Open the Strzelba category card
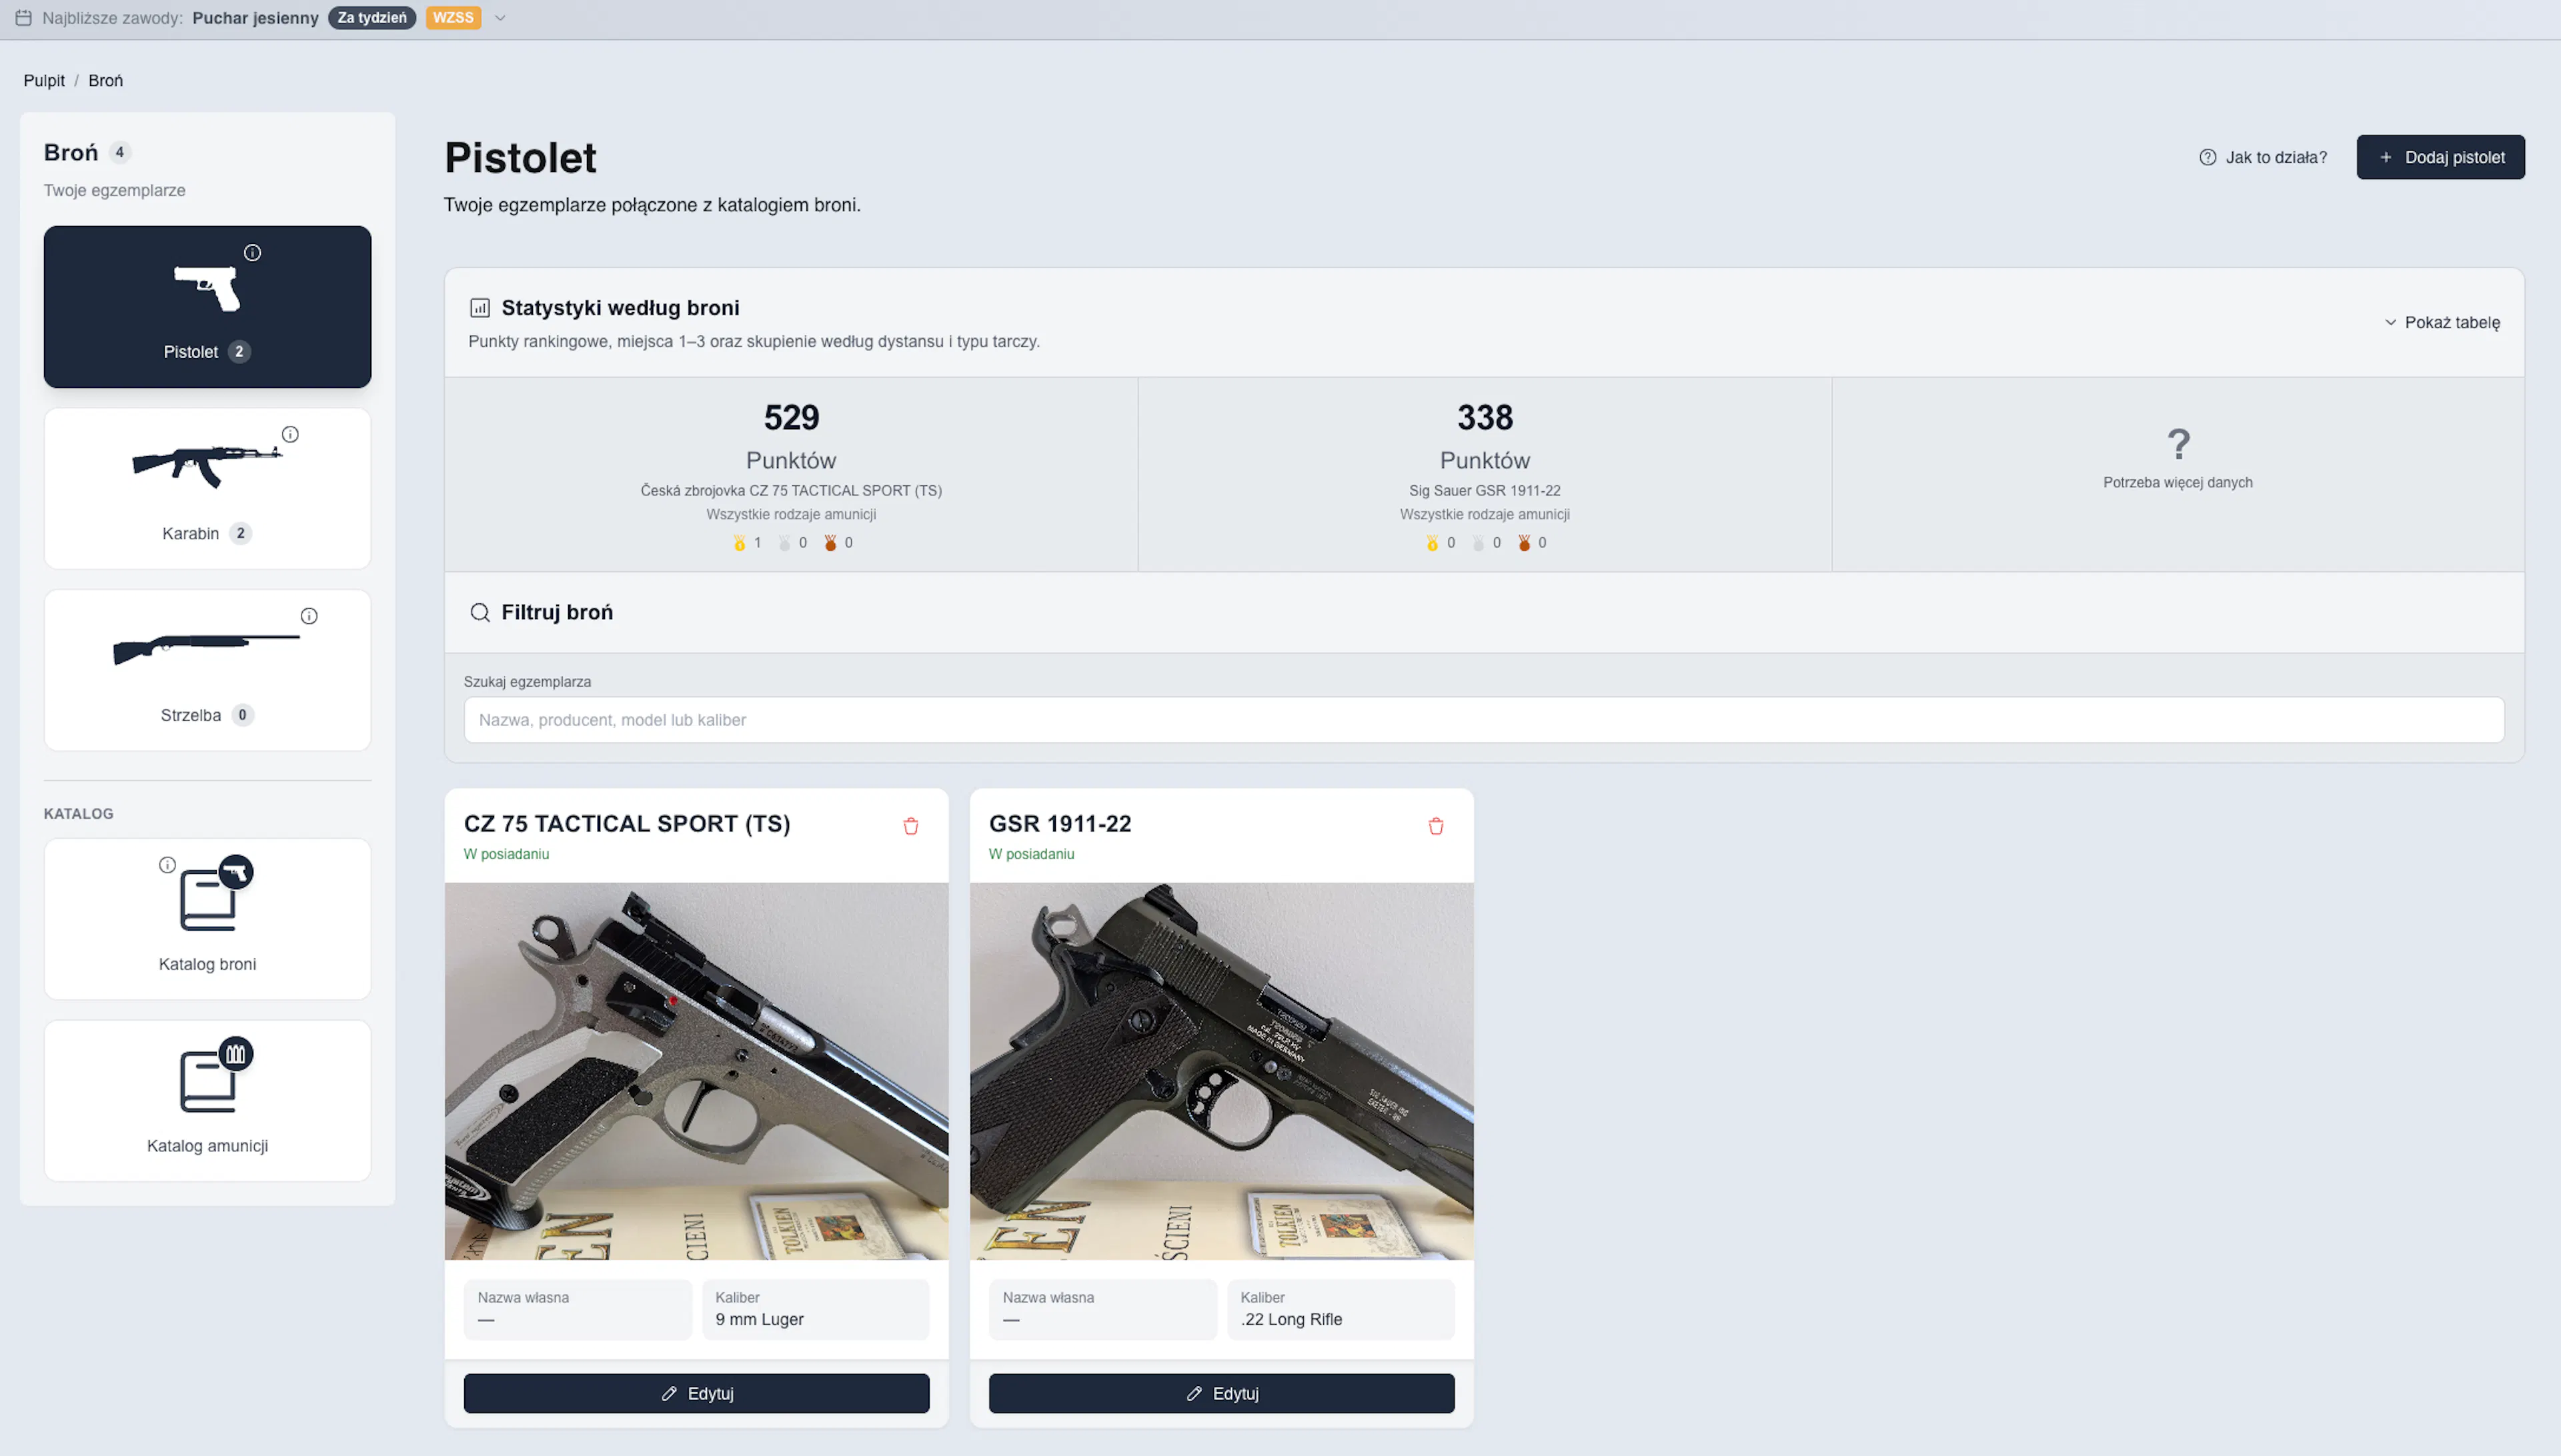Image resolution: width=2561 pixels, height=1456 pixels. [207, 670]
